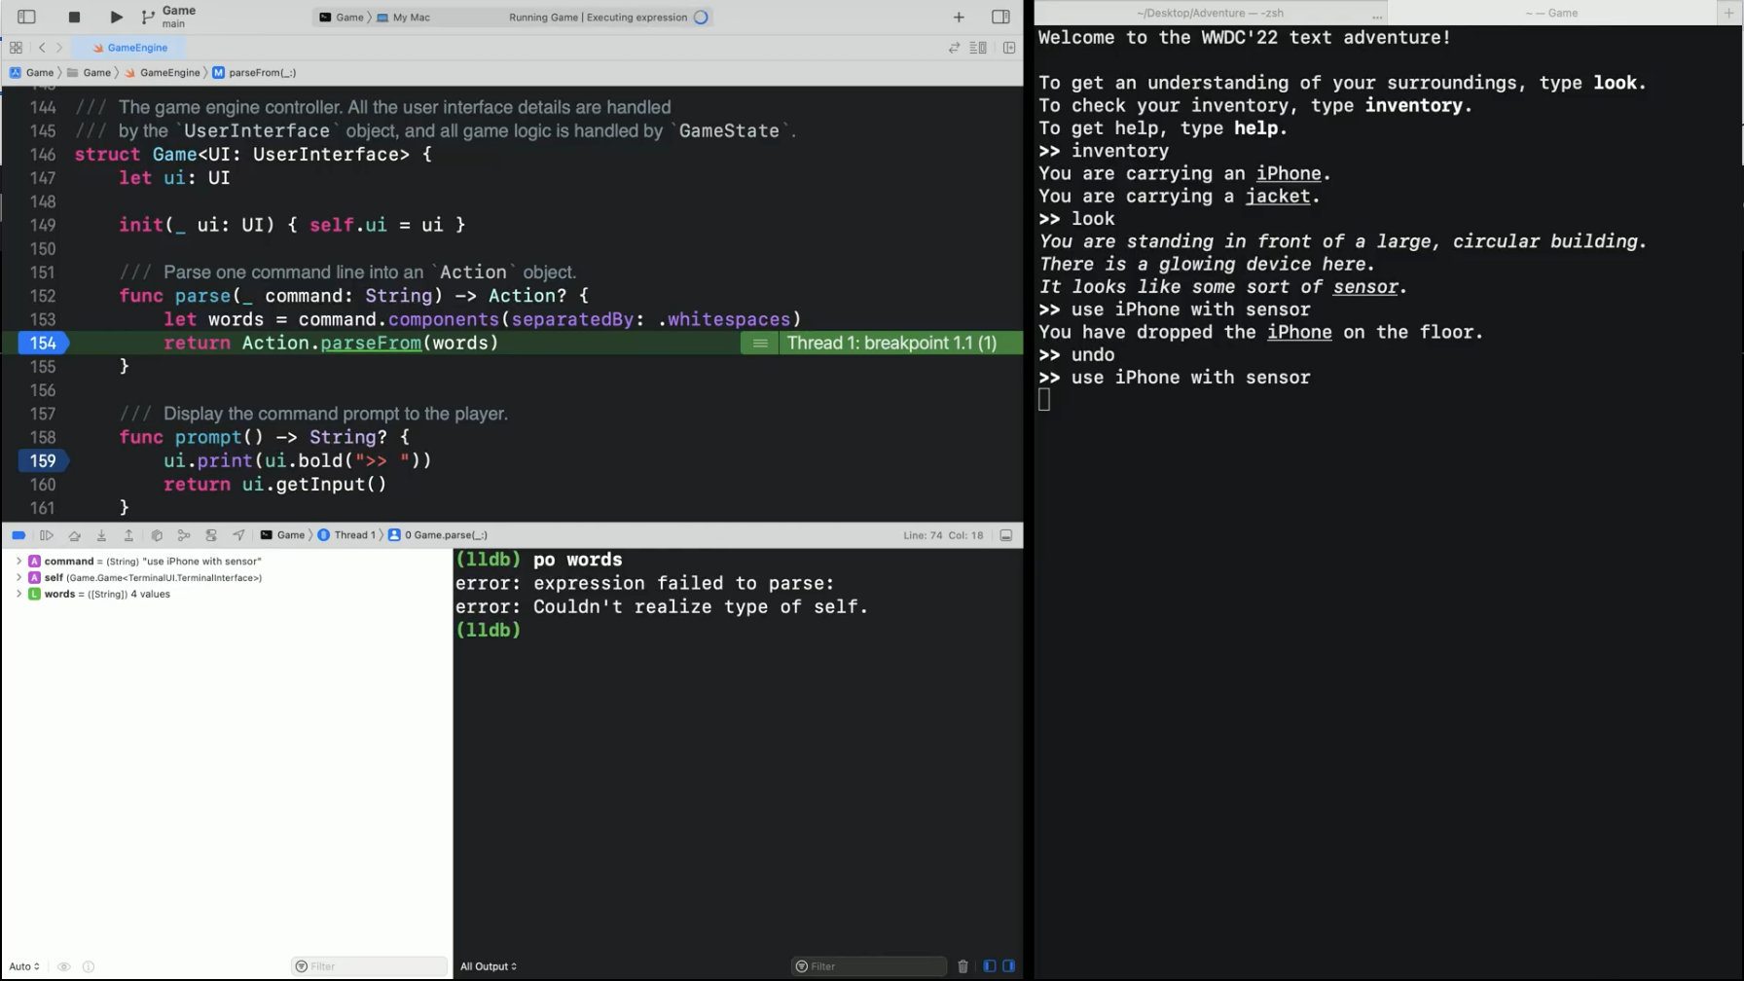Viewport: 1744px width, 981px height.
Task: Select the words variable row
Action: [x=228, y=594]
